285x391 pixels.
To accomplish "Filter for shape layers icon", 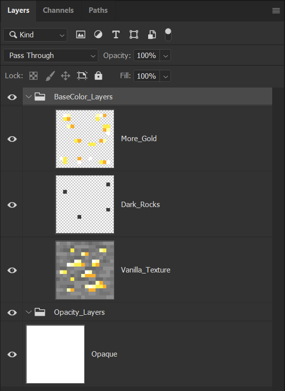I will coord(134,34).
